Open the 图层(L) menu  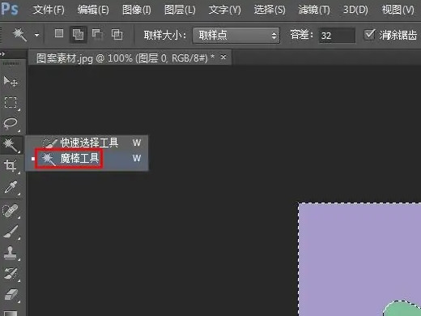[180, 10]
